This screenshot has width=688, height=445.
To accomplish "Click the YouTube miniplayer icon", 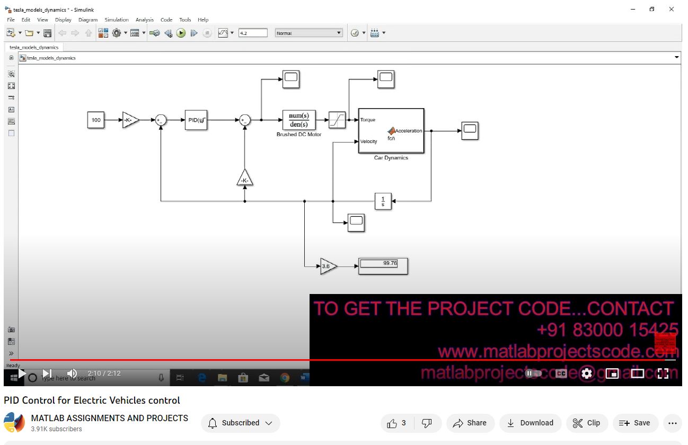I will [612, 373].
